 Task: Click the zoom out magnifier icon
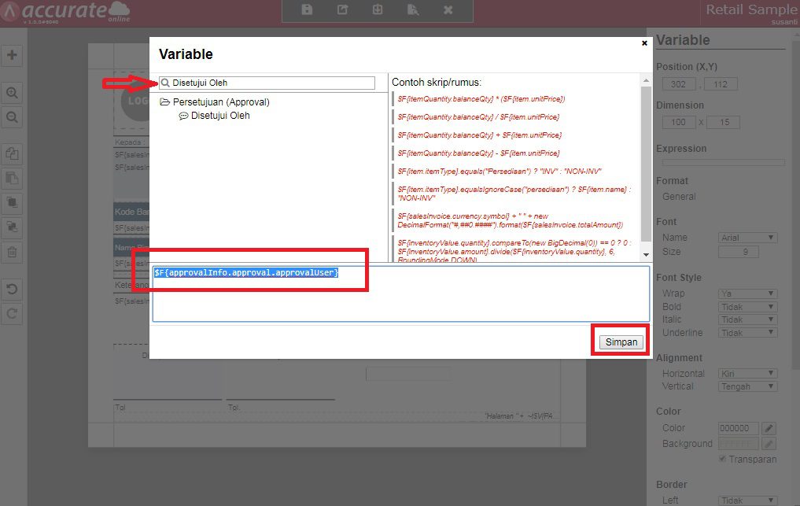(x=13, y=117)
